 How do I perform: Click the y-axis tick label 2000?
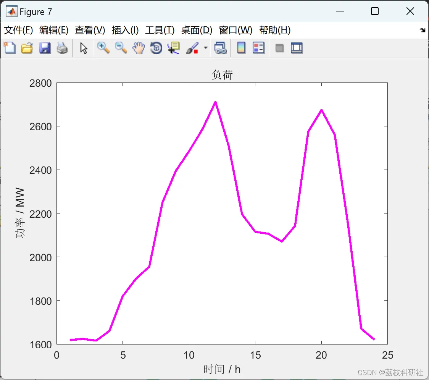(x=40, y=258)
